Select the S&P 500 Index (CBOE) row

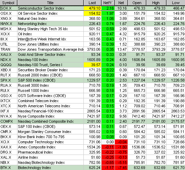[x=92, y=80]
